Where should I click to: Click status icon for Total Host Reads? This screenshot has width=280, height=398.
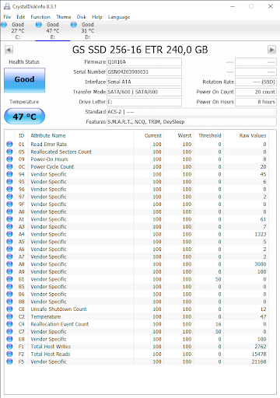tap(9, 354)
